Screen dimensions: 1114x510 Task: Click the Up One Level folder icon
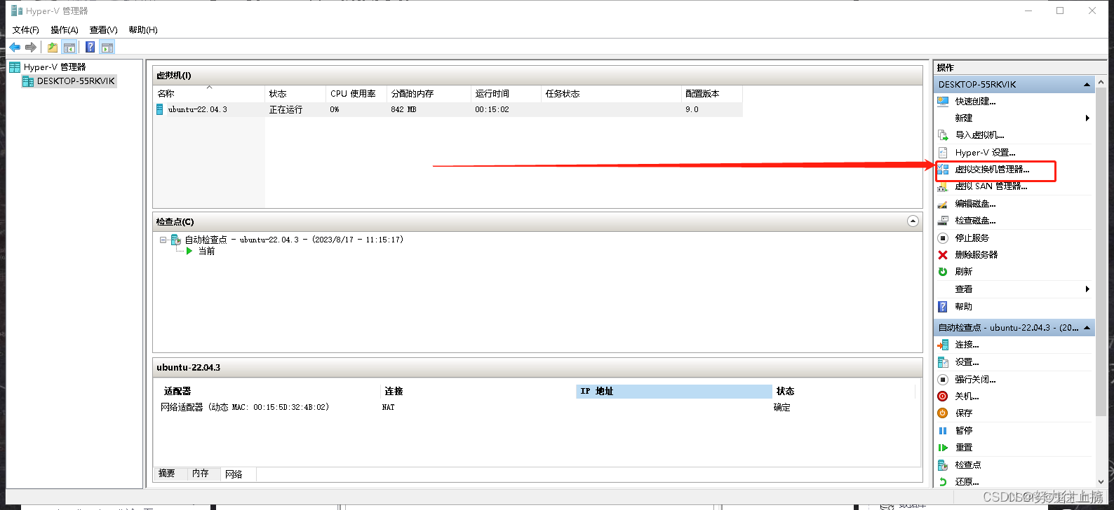point(53,48)
